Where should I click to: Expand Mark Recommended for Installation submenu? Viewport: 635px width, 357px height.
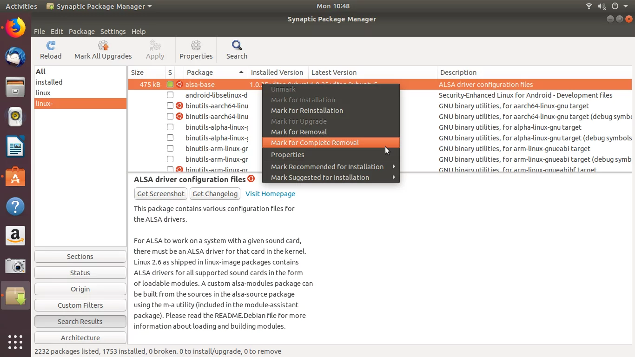(331, 167)
